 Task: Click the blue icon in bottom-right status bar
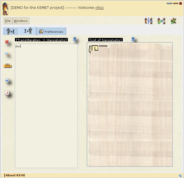(180, 175)
